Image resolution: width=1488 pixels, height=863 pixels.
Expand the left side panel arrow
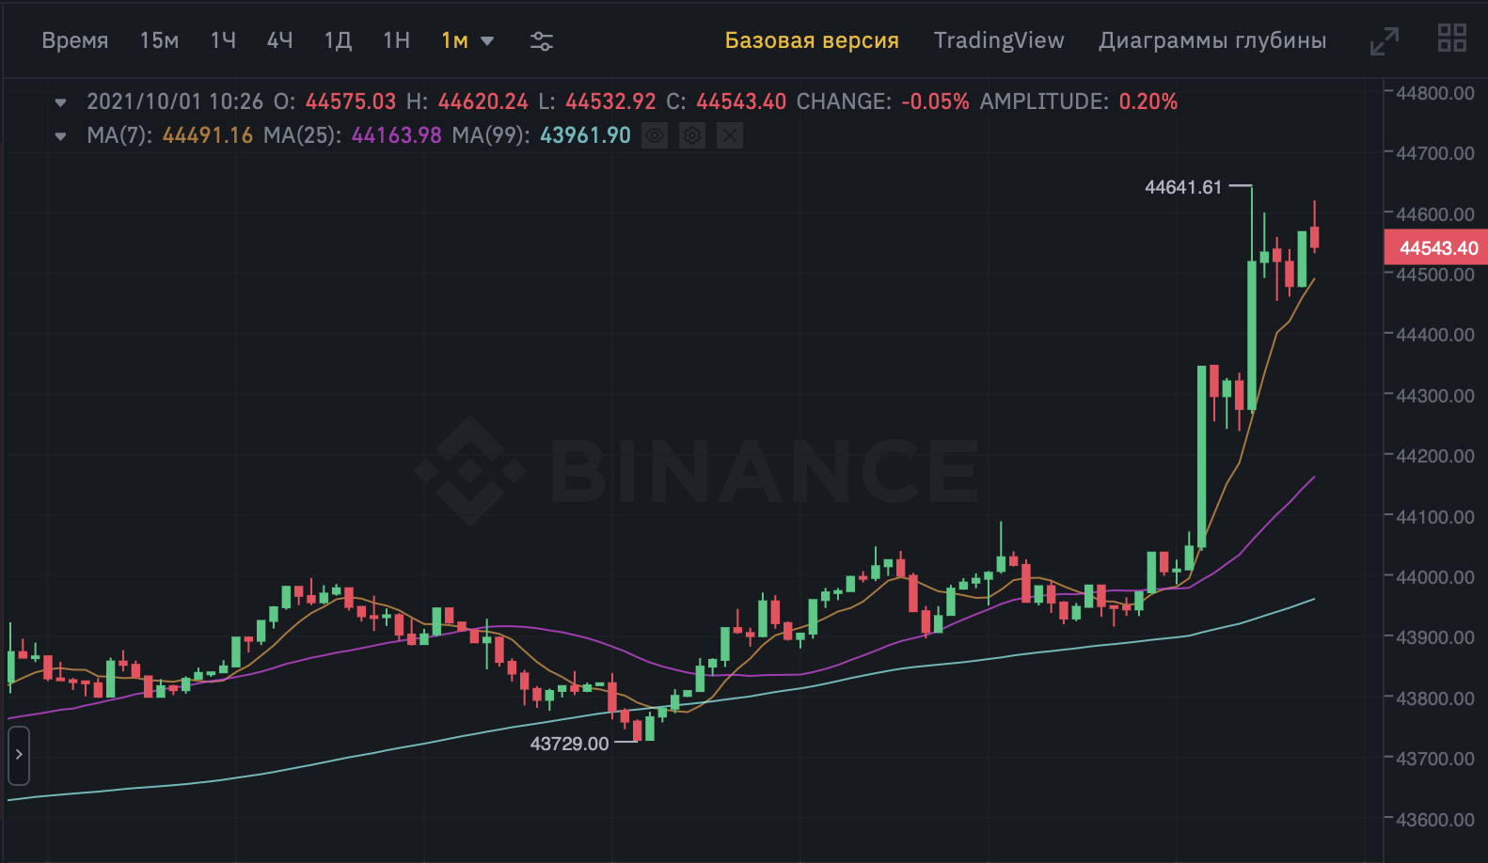point(19,755)
